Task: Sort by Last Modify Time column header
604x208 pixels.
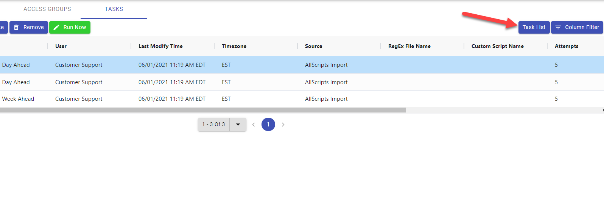Action: (x=160, y=46)
